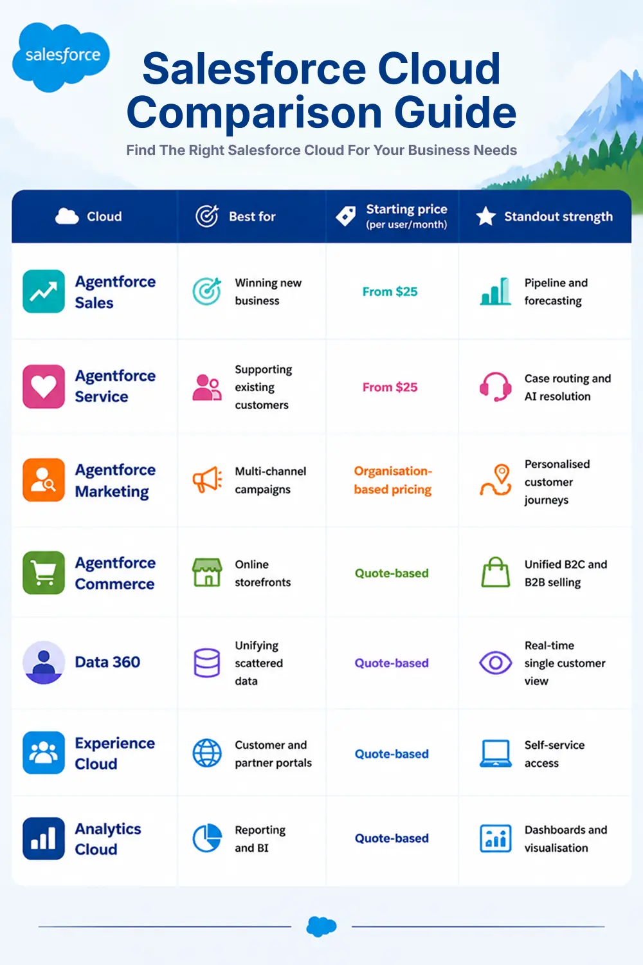
Task: Click the globe icon beside 'Customer and partner portals'
Action: click(207, 753)
